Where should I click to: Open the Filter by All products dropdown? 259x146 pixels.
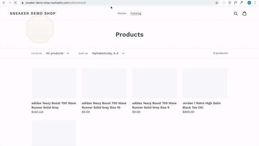[x=58, y=53]
